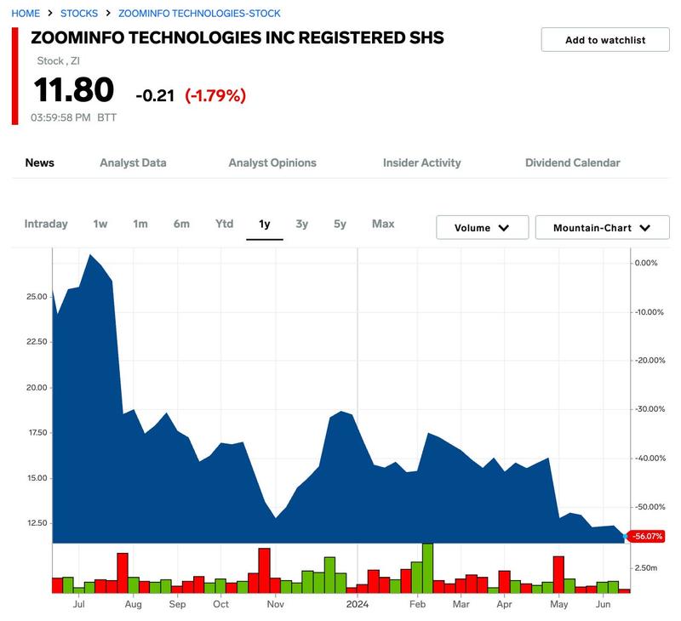Screen dimensions: 681x621
Task: Click the timestamp 03:59:58 PM
Action: (x=60, y=117)
